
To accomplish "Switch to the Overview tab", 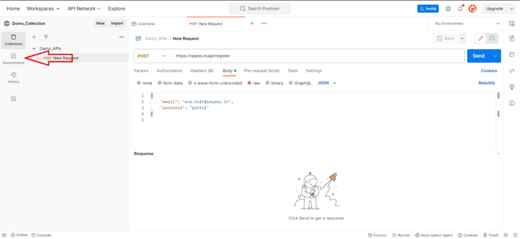I will [143, 24].
